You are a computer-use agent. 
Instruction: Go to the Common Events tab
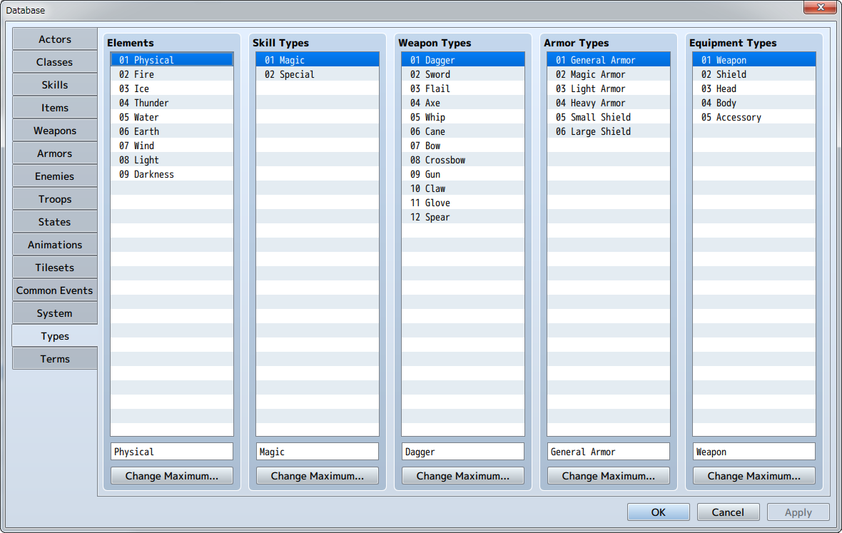click(55, 290)
